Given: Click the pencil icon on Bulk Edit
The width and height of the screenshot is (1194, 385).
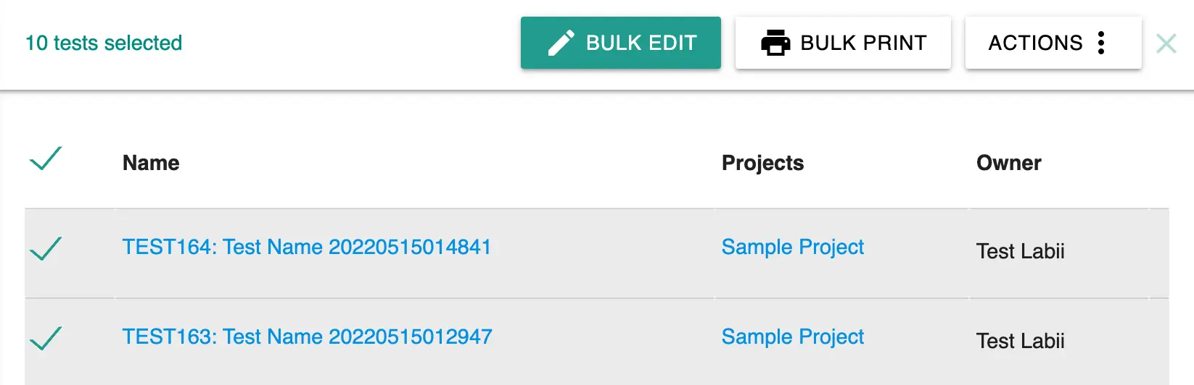Looking at the screenshot, I should coord(561,43).
